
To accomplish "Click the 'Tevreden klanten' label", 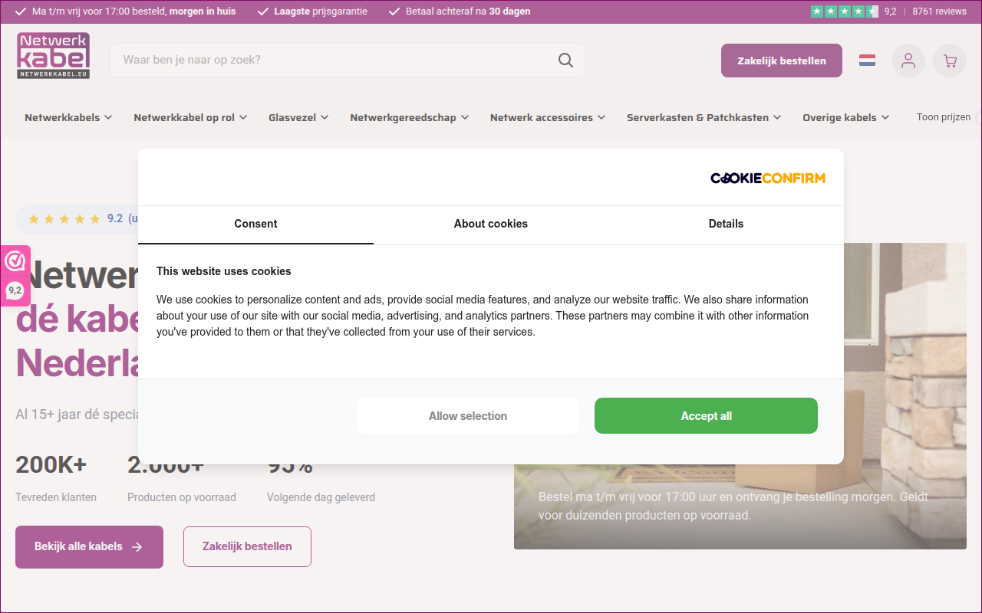I will pyautogui.click(x=56, y=497).
